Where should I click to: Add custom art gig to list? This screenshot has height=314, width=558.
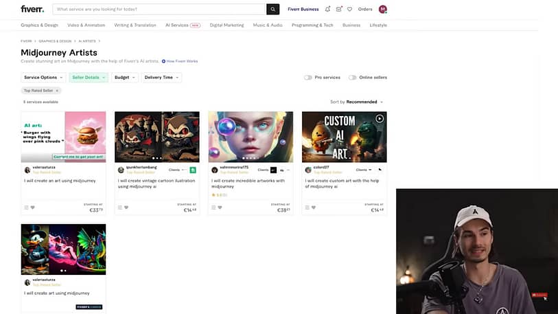pyautogui.click(x=307, y=208)
